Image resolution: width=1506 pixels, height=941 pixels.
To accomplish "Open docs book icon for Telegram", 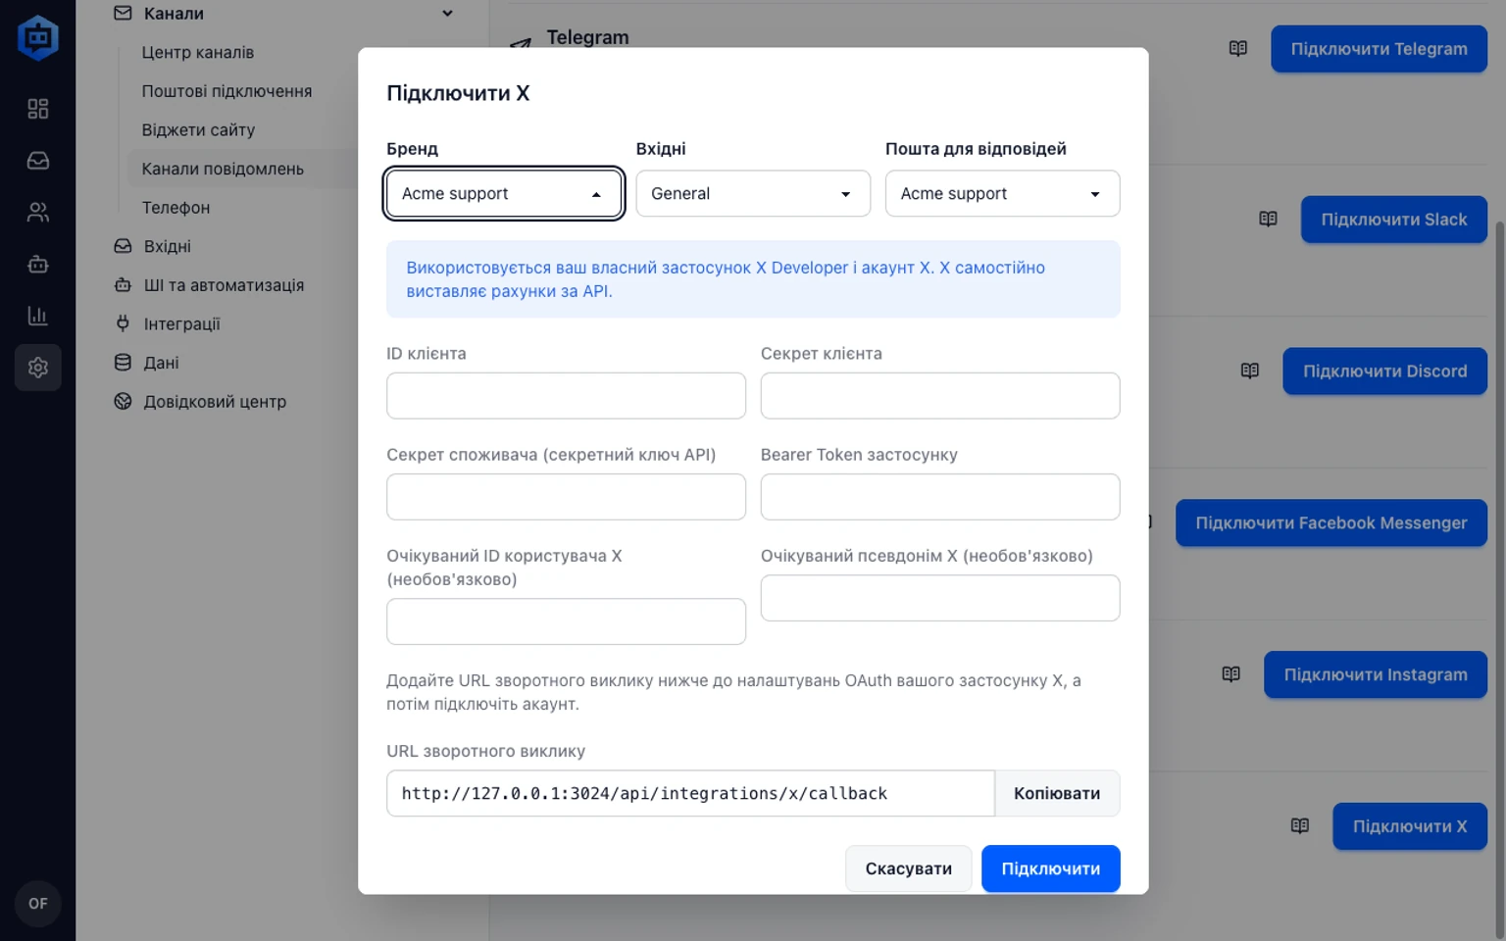I will [1238, 49].
